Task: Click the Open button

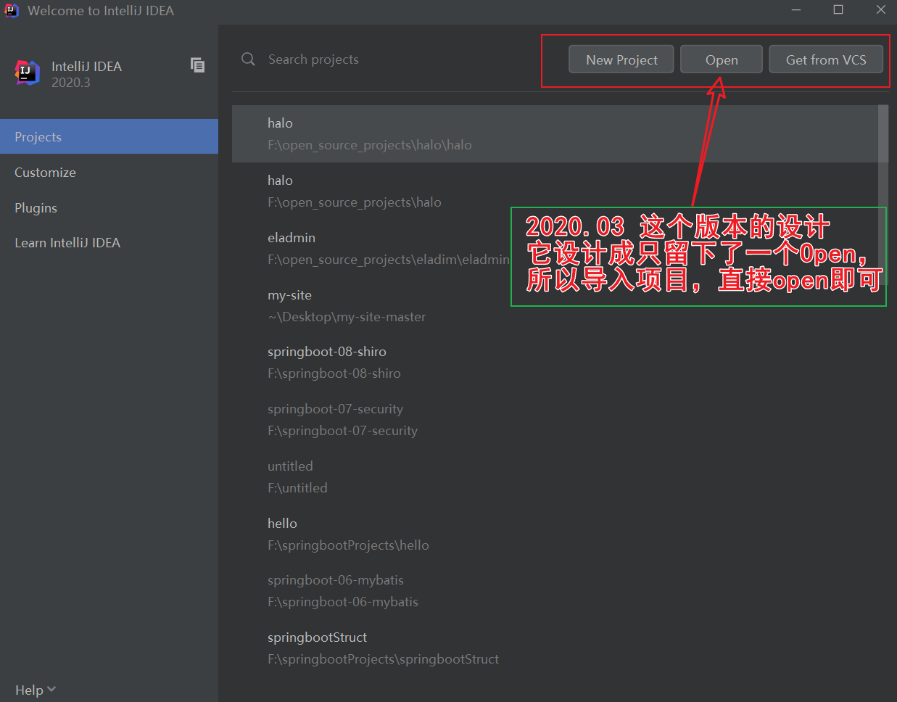Action: click(x=722, y=59)
